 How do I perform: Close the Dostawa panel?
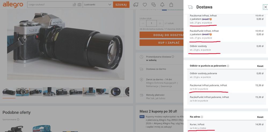265,7
